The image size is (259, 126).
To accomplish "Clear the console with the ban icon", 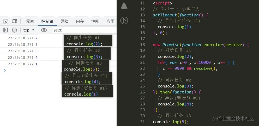I will coord(15,30).
